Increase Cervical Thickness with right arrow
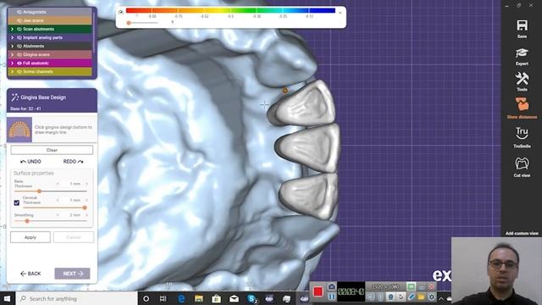542x305 pixels. pyautogui.click(x=86, y=200)
